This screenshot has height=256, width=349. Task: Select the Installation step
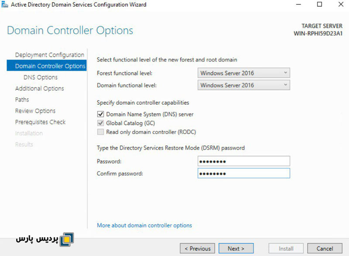coord(29,133)
